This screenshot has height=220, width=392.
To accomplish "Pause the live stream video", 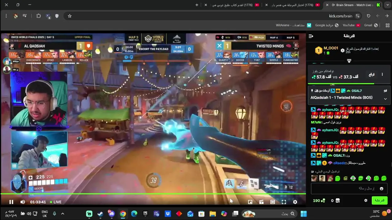I will click(11, 202).
